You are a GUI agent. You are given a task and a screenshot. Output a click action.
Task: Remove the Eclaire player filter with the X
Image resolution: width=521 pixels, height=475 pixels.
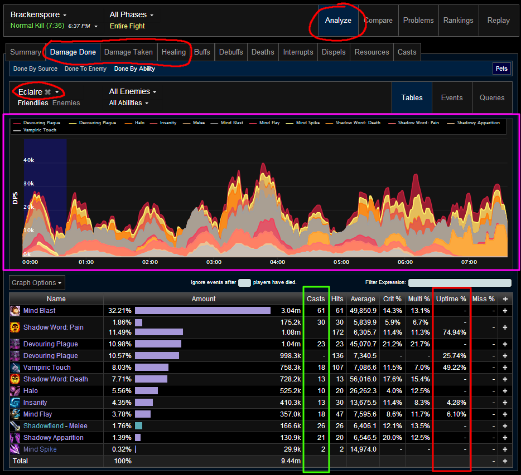(x=48, y=92)
